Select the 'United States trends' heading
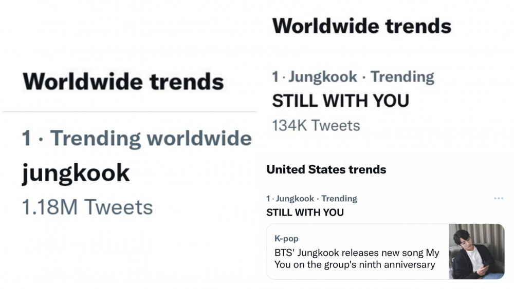This screenshot has width=514, height=289. [x=326, y=169]
